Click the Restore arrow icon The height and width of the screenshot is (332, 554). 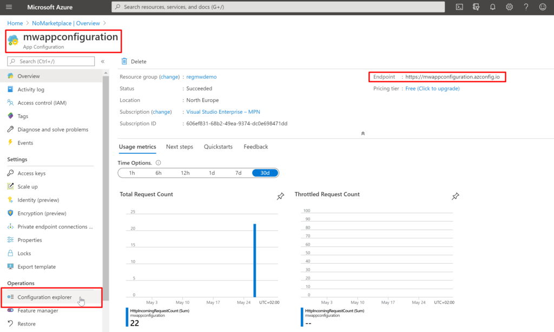pyautogui.click(x=10, y=323)
